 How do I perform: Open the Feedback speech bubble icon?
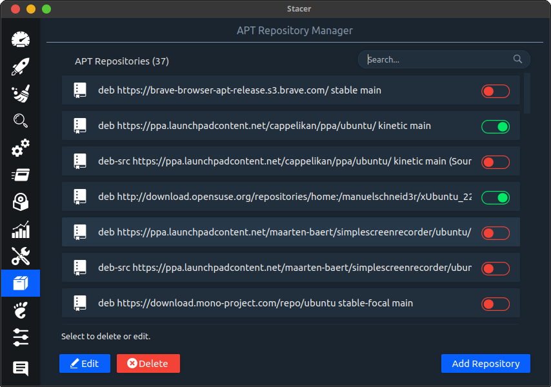21,368
